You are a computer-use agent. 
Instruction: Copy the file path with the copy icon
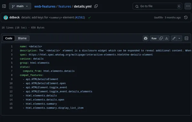pos(96,6)
